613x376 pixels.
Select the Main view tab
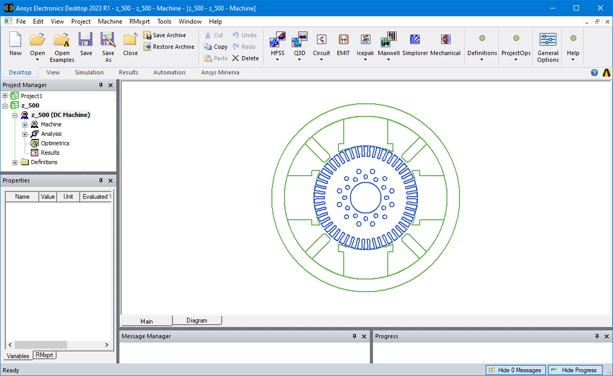coord(147,321)
